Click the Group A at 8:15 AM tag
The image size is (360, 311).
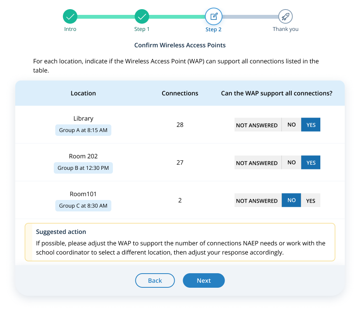pyautogui.click(x=83, y=130)
